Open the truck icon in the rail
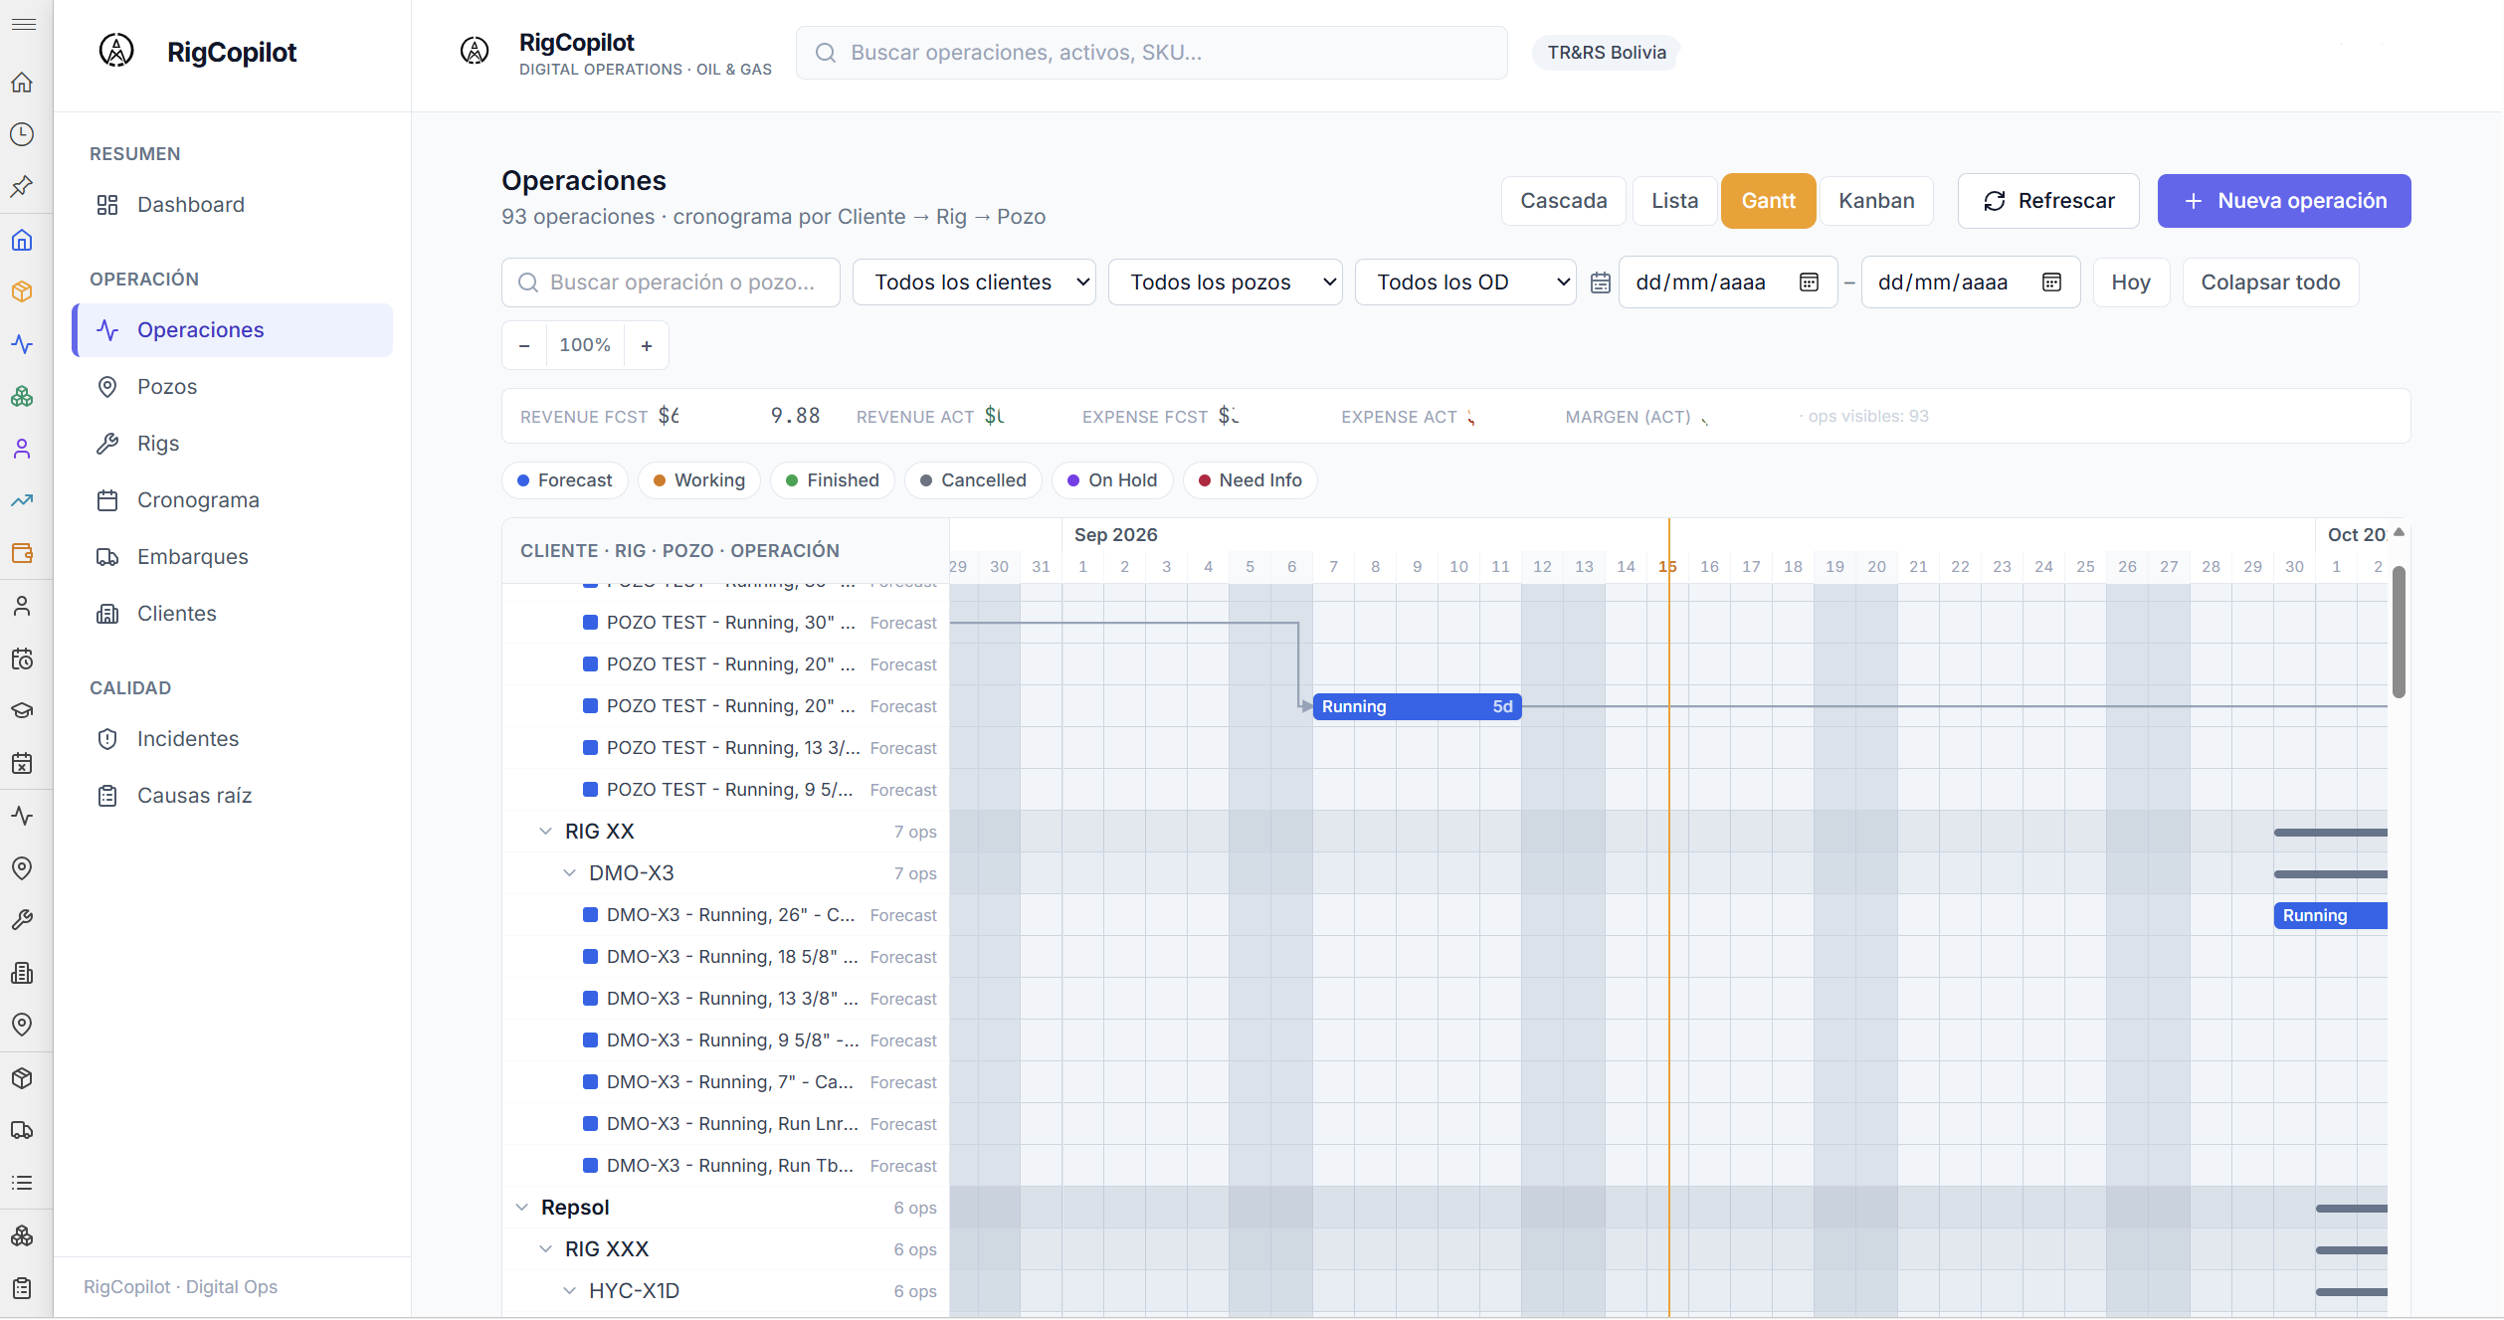Screen dimensions: 2504x1320 [22, 1130]
